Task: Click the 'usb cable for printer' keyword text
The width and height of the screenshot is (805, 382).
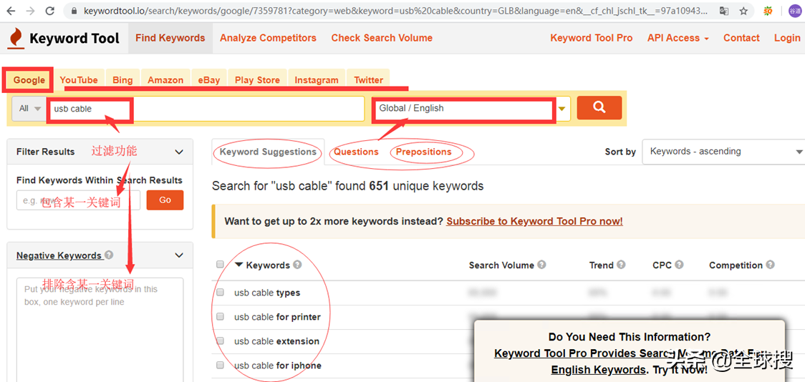Action: click(x=277, y=317)
